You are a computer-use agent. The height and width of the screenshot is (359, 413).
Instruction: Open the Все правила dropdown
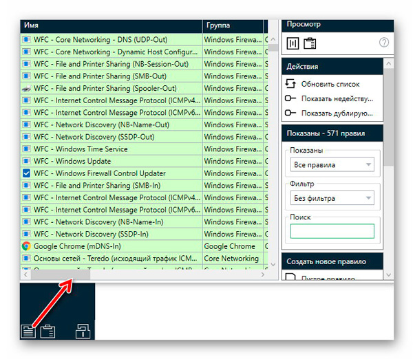(x=332, y=164)
